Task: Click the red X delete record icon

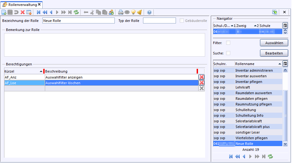Action: click(x=23, y=13)
